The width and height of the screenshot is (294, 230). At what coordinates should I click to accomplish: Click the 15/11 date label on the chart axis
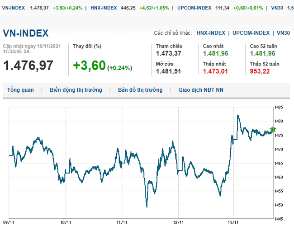[233, 222]
